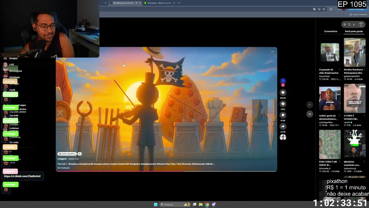
Task: Click the #onepiece hashtag in caption
Action: point(73,164)
